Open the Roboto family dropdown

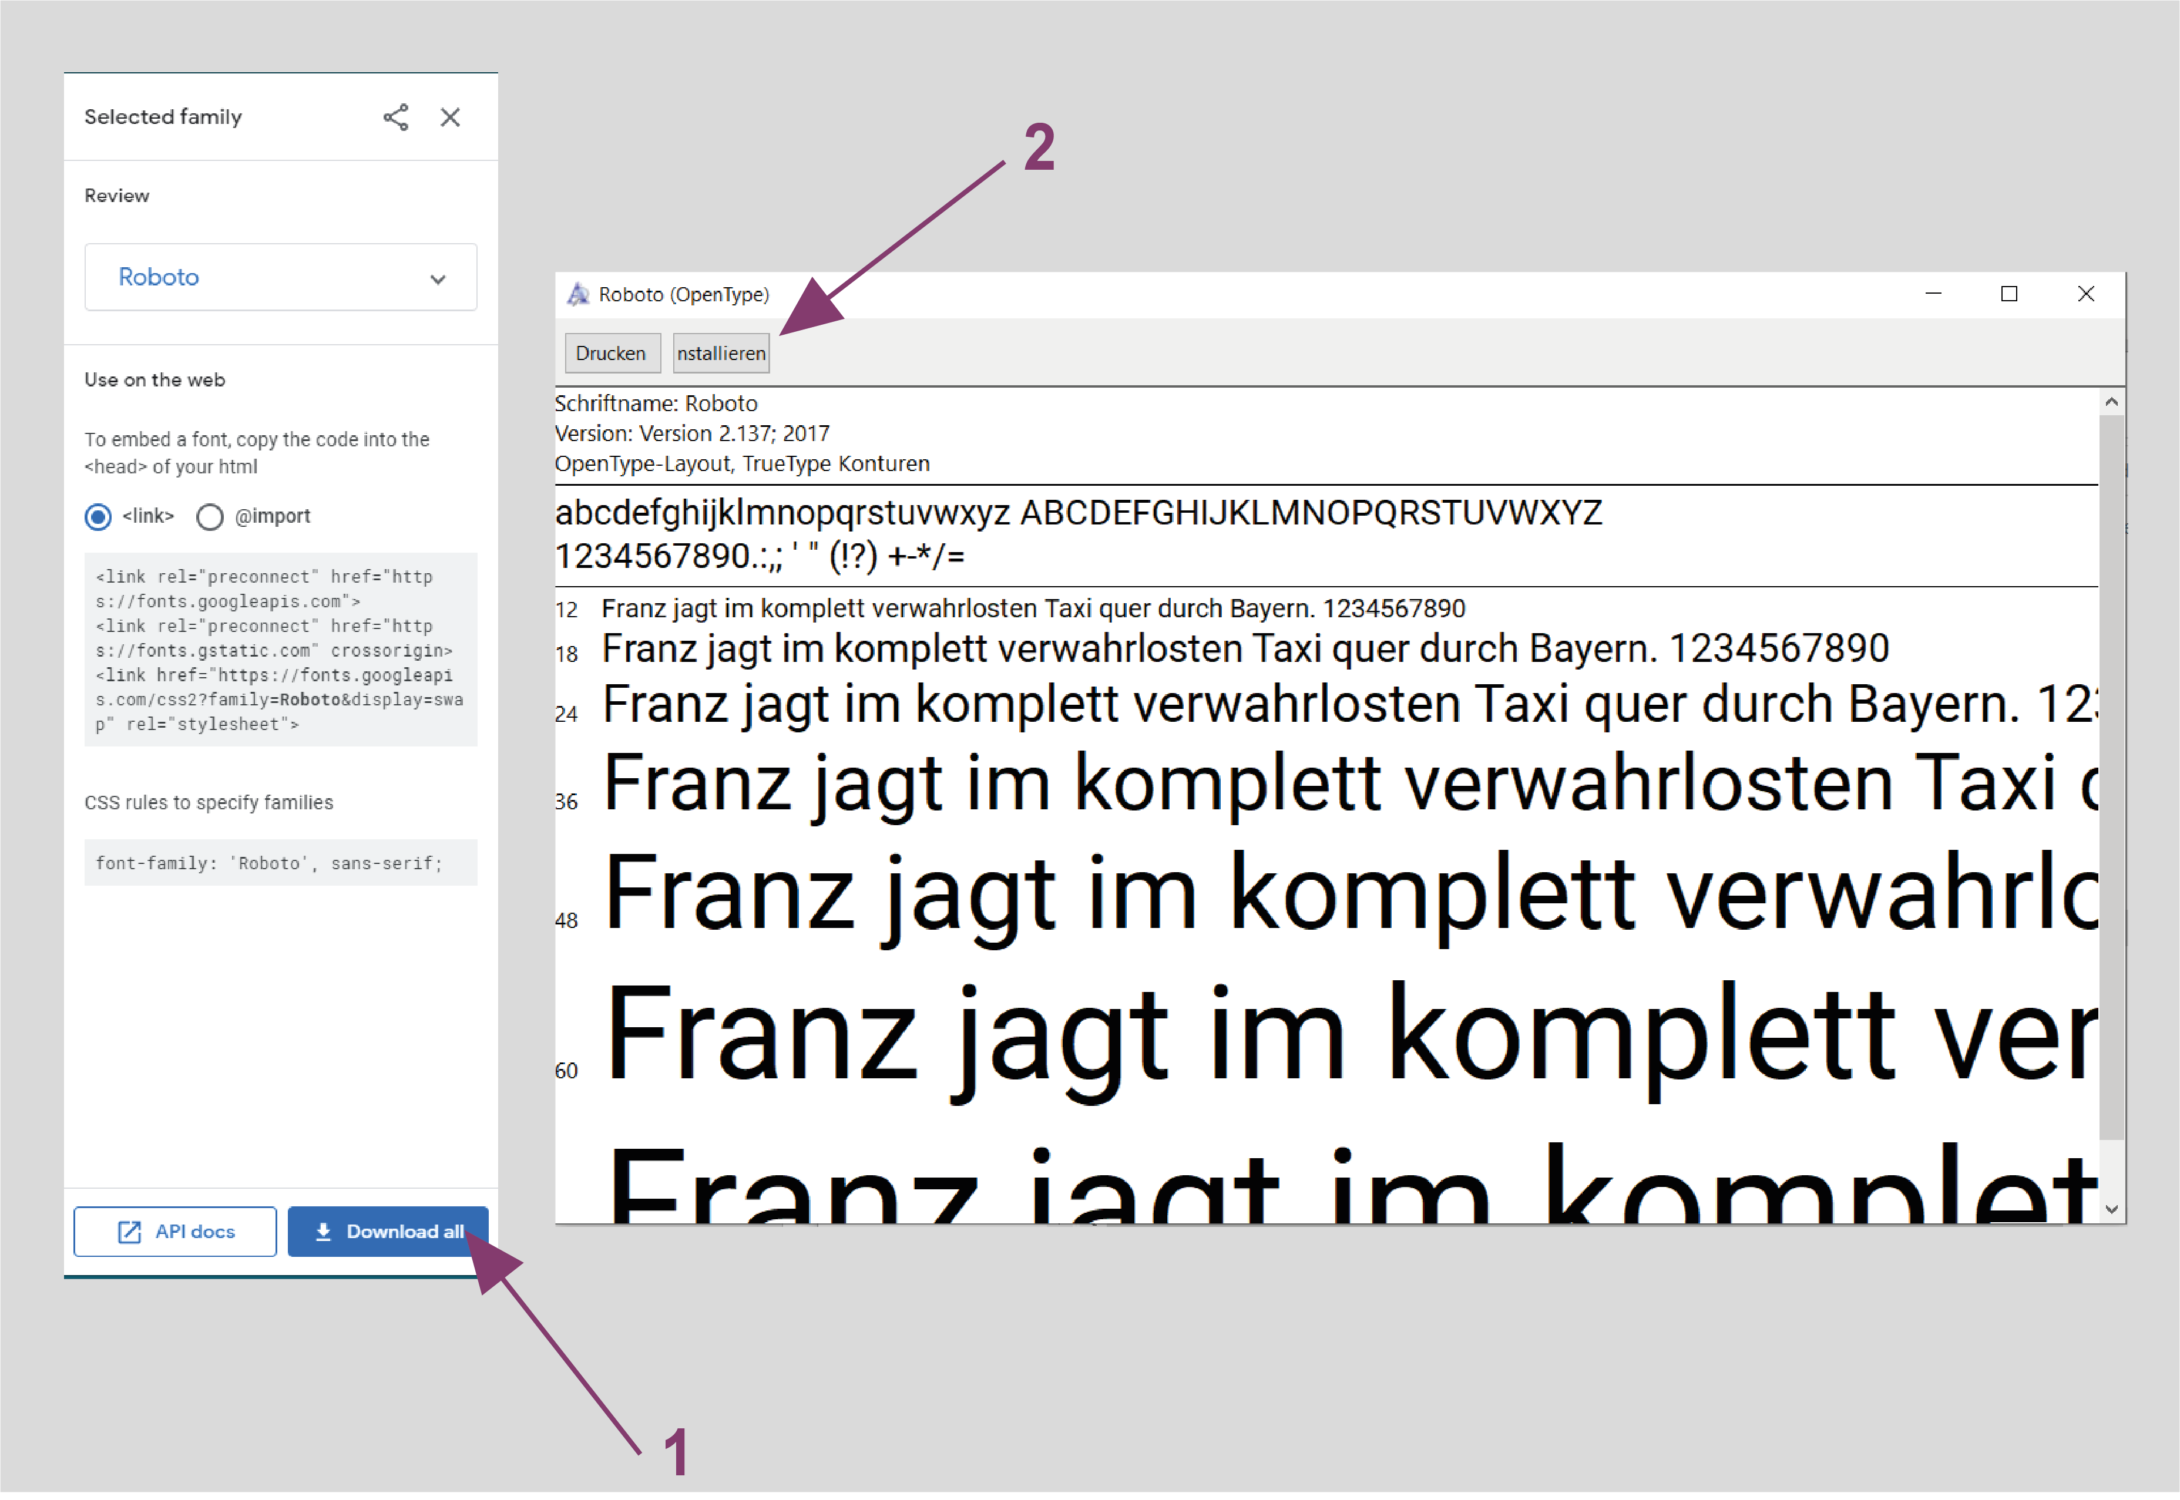point(280,277)
